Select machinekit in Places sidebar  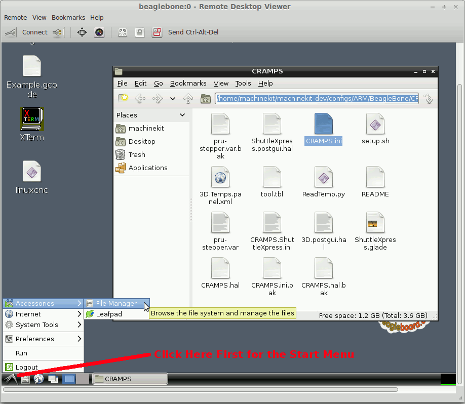151,129
